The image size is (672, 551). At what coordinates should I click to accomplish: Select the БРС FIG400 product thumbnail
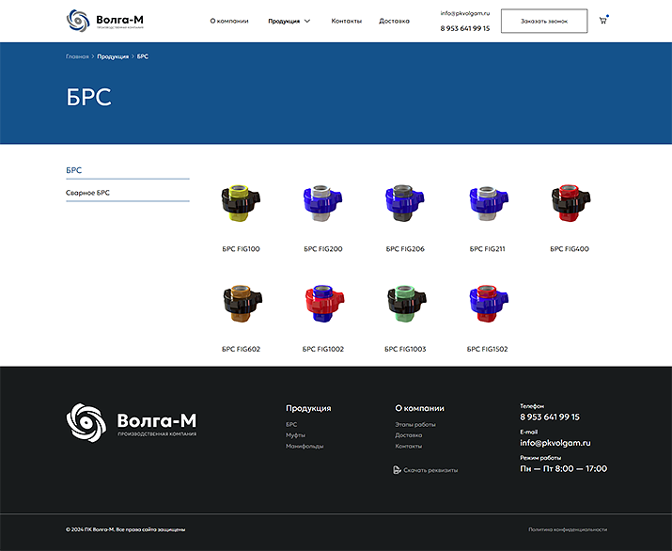[x=570, y=204]
